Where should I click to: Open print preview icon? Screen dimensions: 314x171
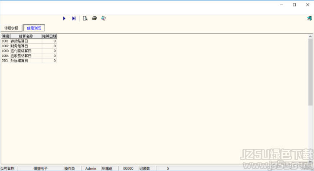coord(85,19)
